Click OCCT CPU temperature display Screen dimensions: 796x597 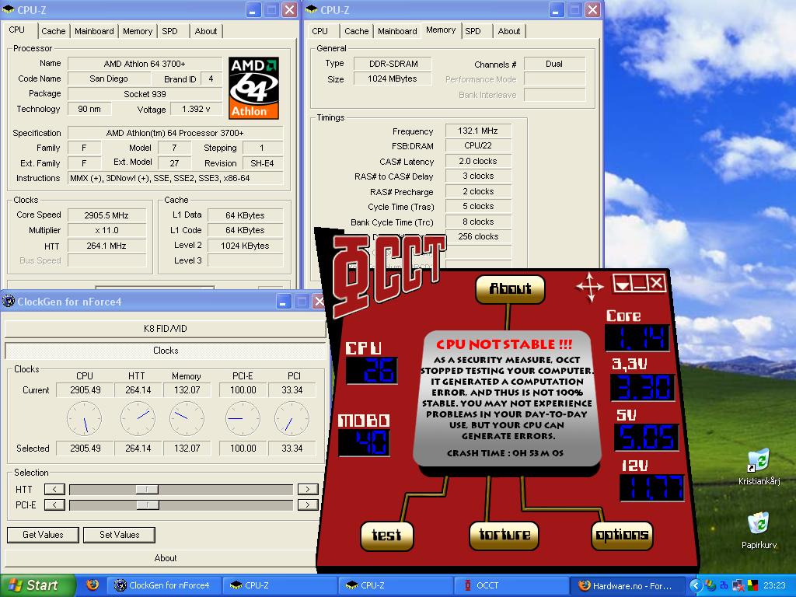click(371, 371)
